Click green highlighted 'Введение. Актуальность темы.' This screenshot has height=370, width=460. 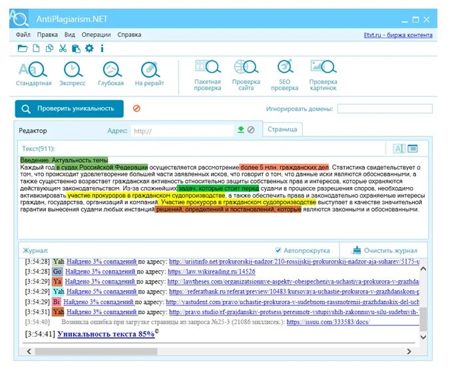[65, 160]
